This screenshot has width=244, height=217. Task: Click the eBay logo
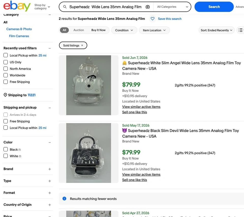(x=17, y=6)
